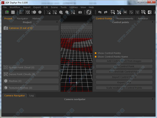Viewport: 157px width, 118px height.
Task: Click the rotated rectangle selection icon
Action: tap(131, 12)
